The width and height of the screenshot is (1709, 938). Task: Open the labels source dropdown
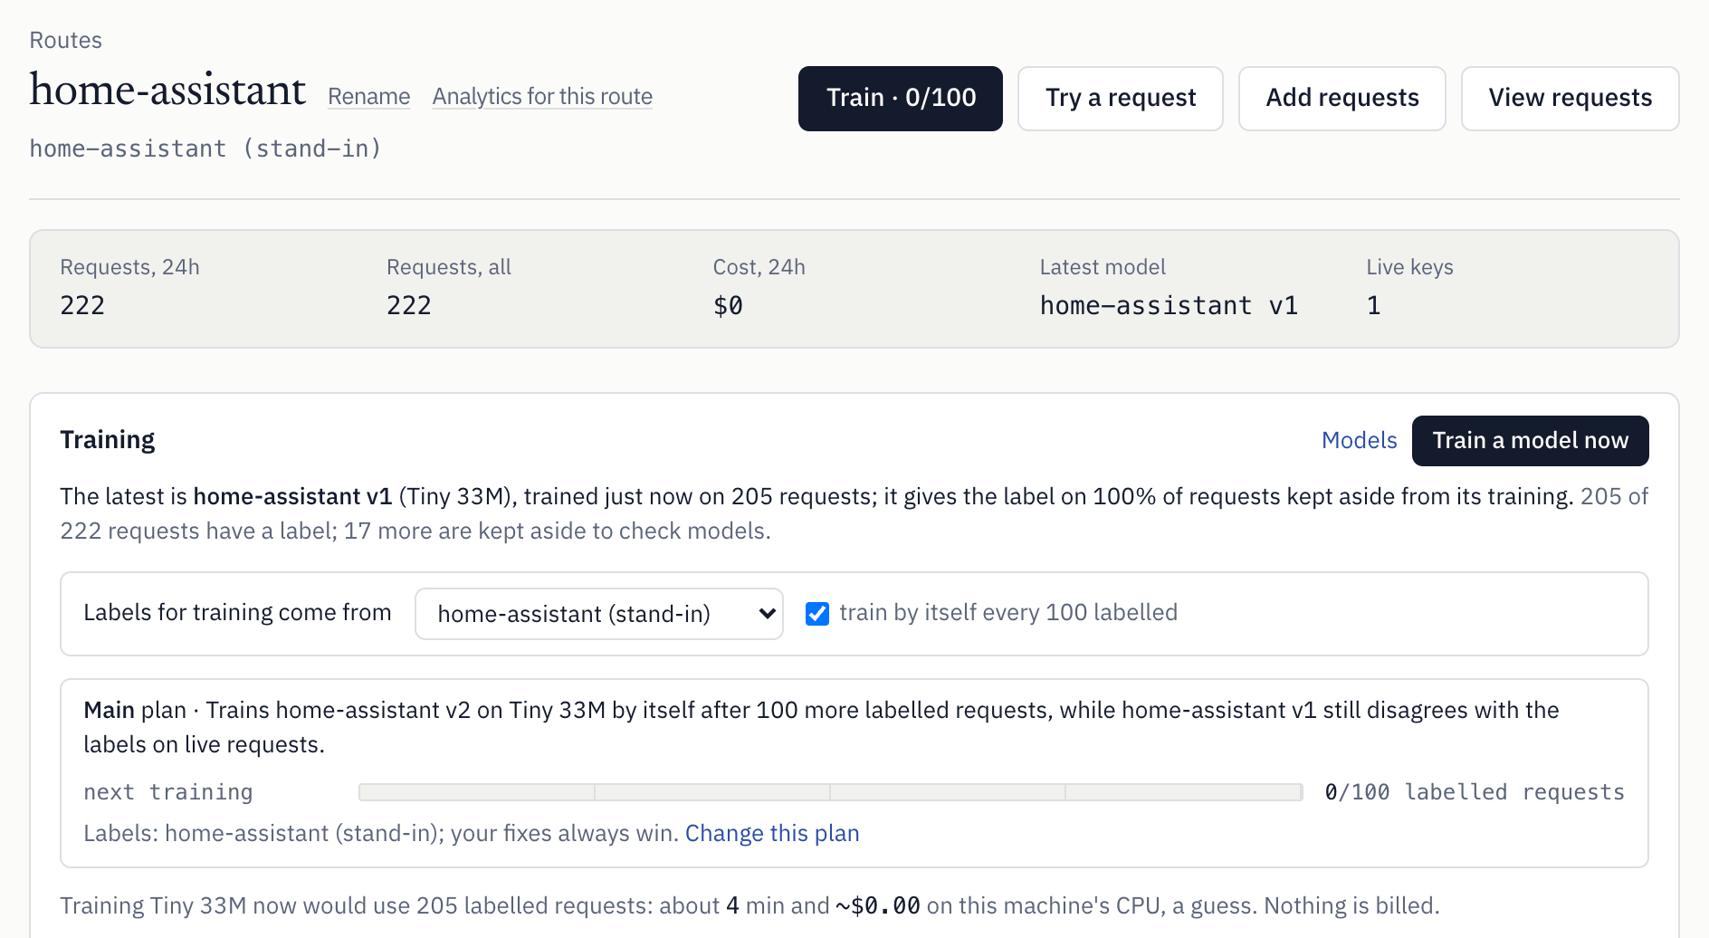pos(599,614)
